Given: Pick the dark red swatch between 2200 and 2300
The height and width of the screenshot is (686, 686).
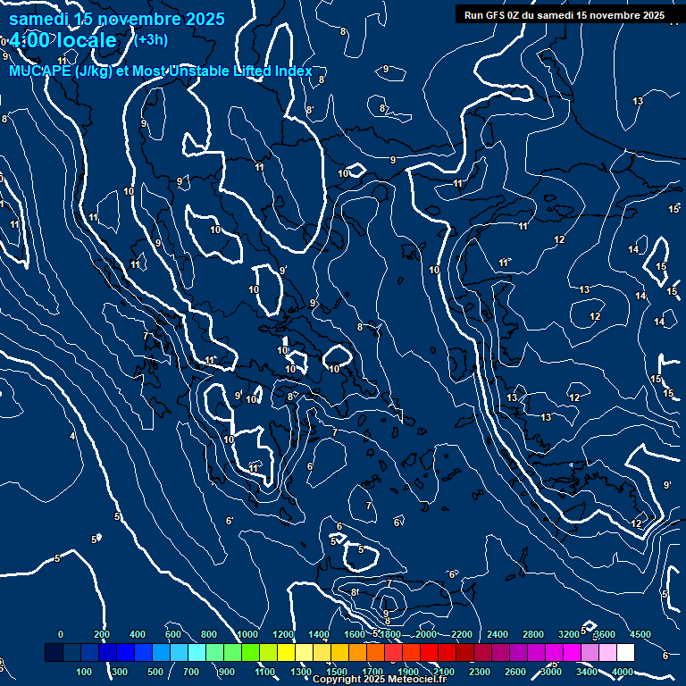Looking at the screenshot, I should tap(464, 652).
